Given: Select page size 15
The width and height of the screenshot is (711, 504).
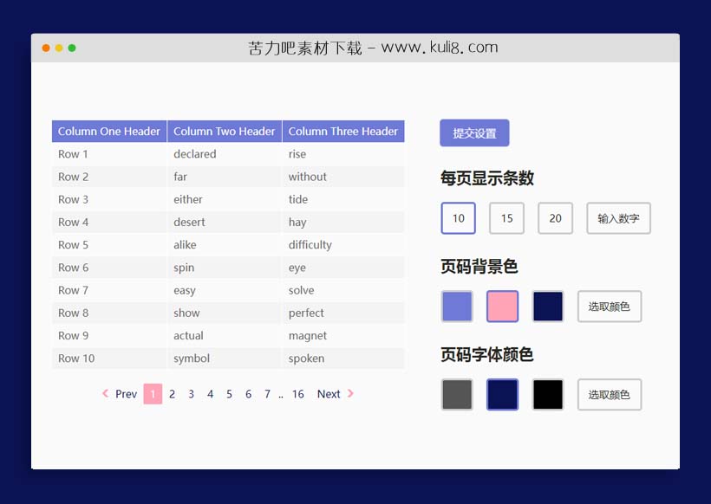Looking at the screenshot, I should [506, 218].
